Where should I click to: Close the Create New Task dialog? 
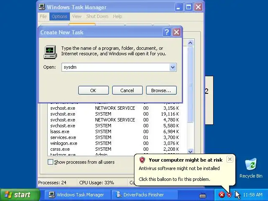[176, 32]
